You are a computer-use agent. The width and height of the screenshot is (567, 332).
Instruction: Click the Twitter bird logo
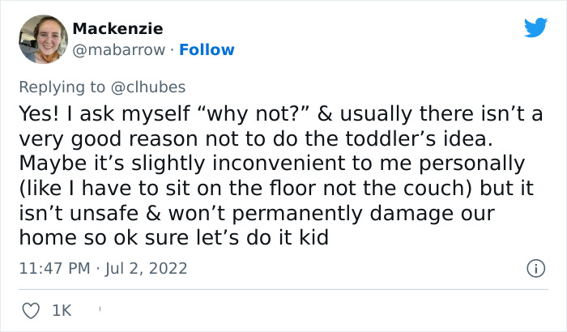[x=535, y=28]
